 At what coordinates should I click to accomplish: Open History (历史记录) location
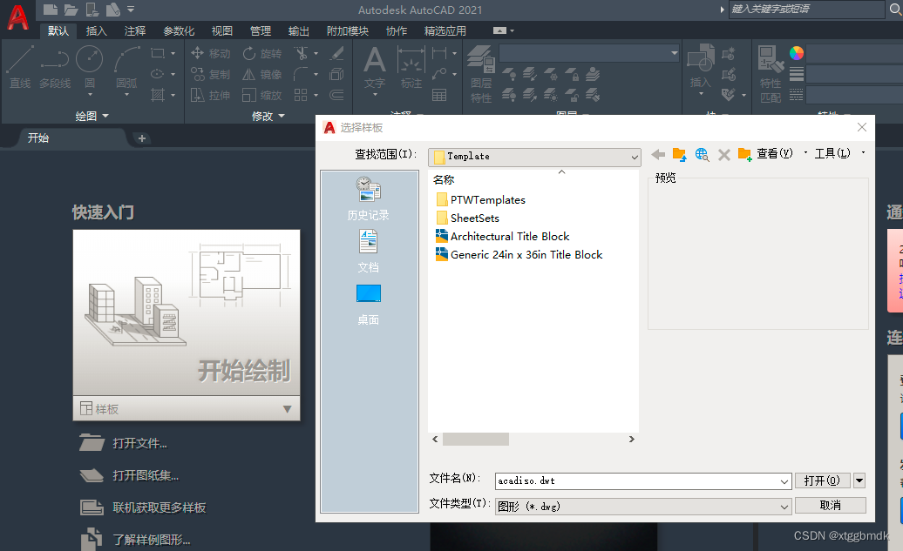pos(369,199)
